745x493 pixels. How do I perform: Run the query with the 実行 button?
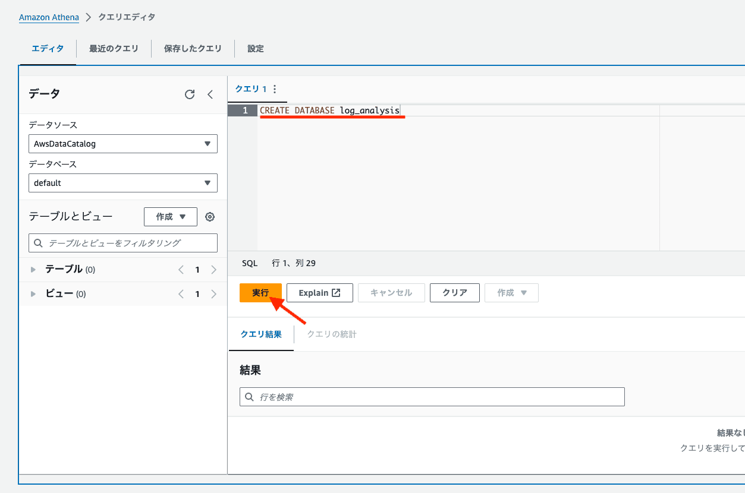click(x=260, y=293)
